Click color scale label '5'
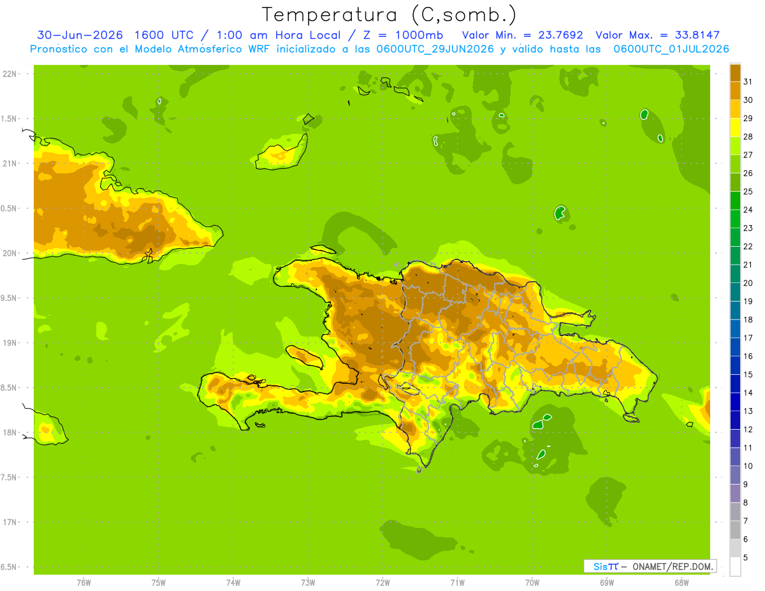Image resolution: width=765 pixels, height=591 pixels. click(x=747, y=558)
